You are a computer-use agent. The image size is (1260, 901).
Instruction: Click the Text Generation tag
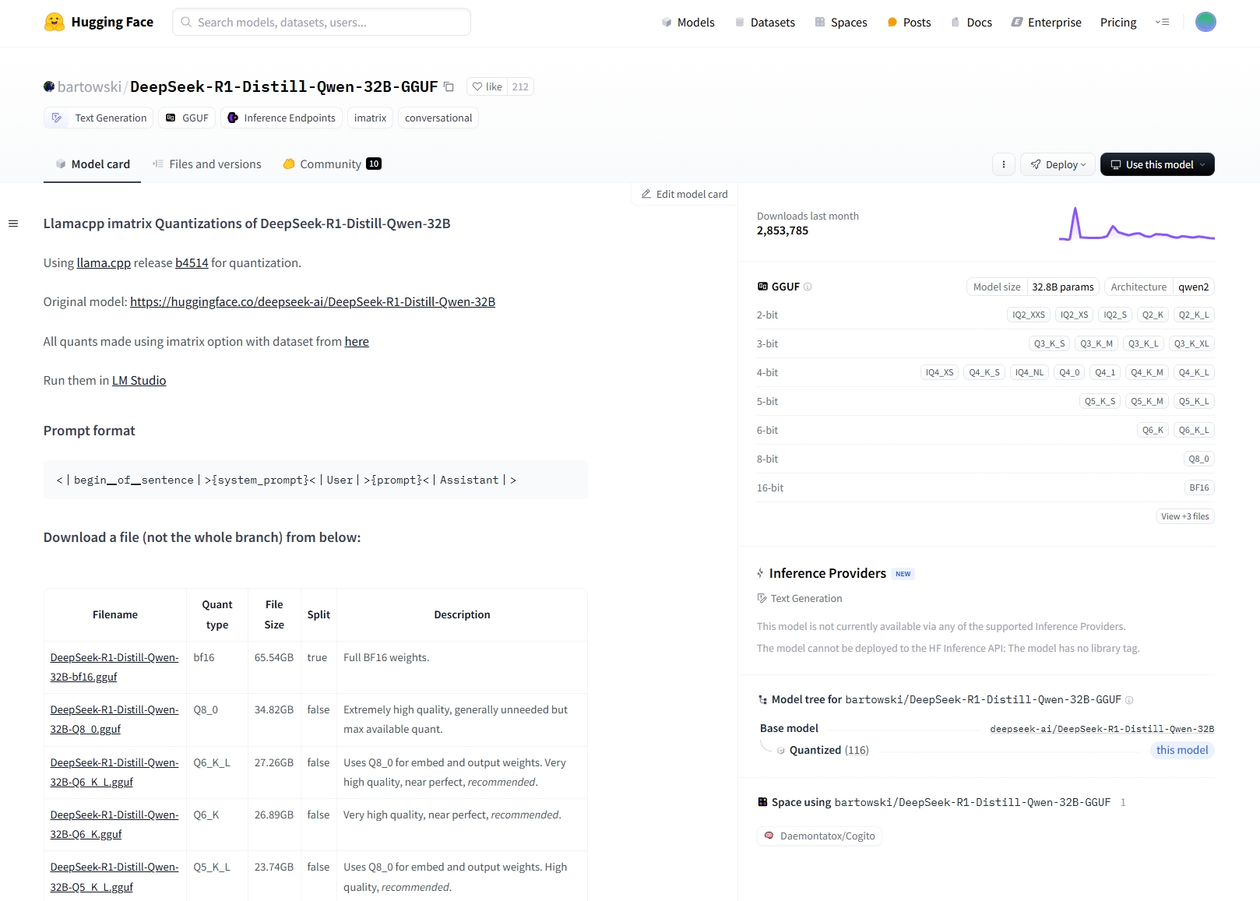(99, 118)
